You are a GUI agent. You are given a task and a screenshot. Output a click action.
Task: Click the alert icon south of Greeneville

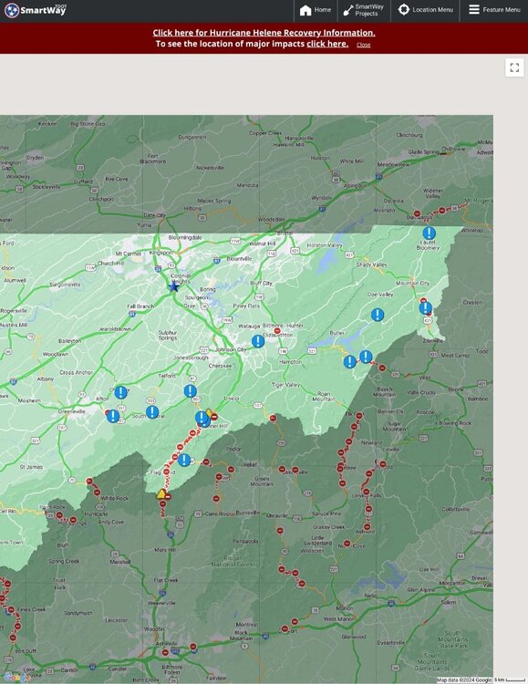tap(113, 416)
